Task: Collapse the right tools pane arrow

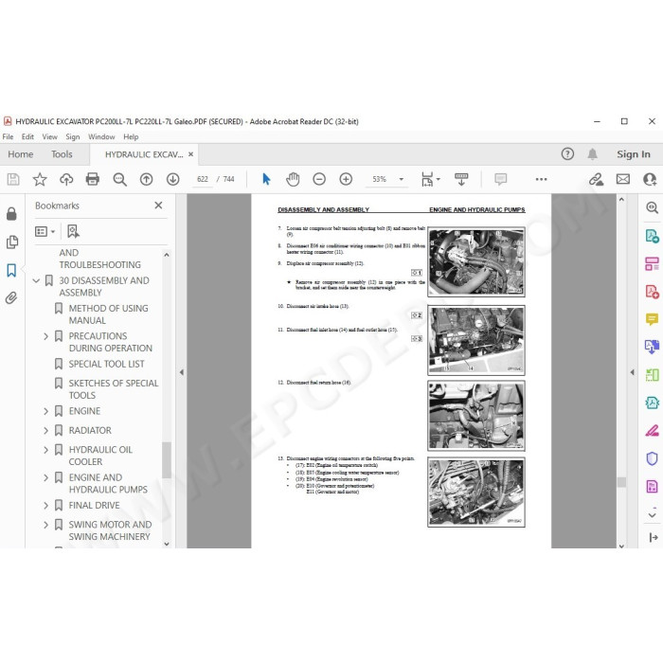Action: coord(632,372)
